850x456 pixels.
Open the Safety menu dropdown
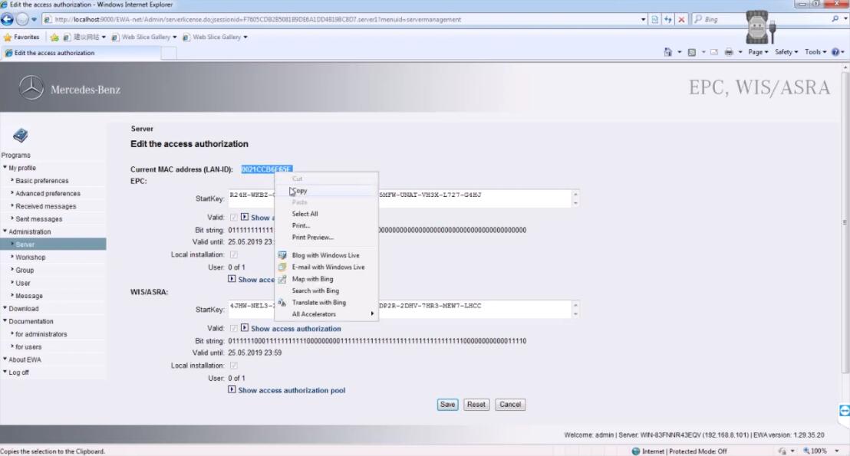786,52
